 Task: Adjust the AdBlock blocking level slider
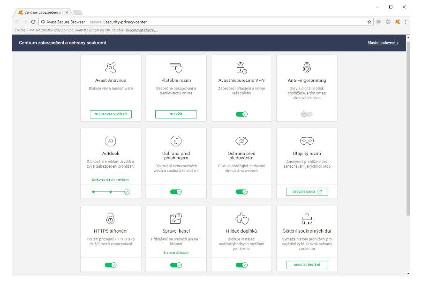111,192
